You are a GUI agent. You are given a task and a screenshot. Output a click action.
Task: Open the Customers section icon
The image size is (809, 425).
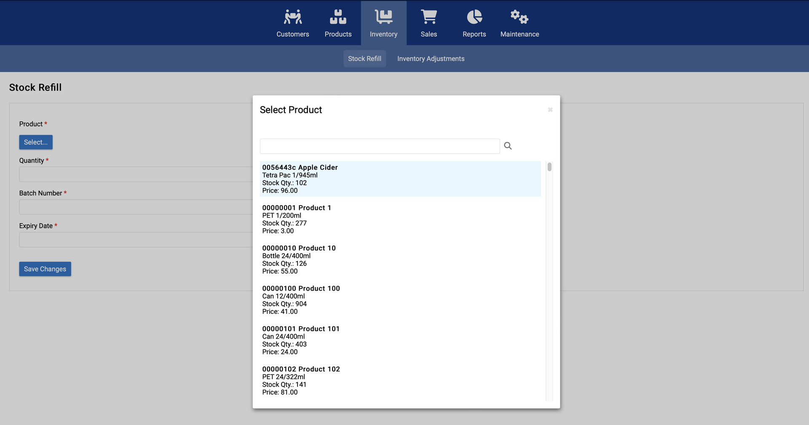pyautogui.click(x=292, y=17)
